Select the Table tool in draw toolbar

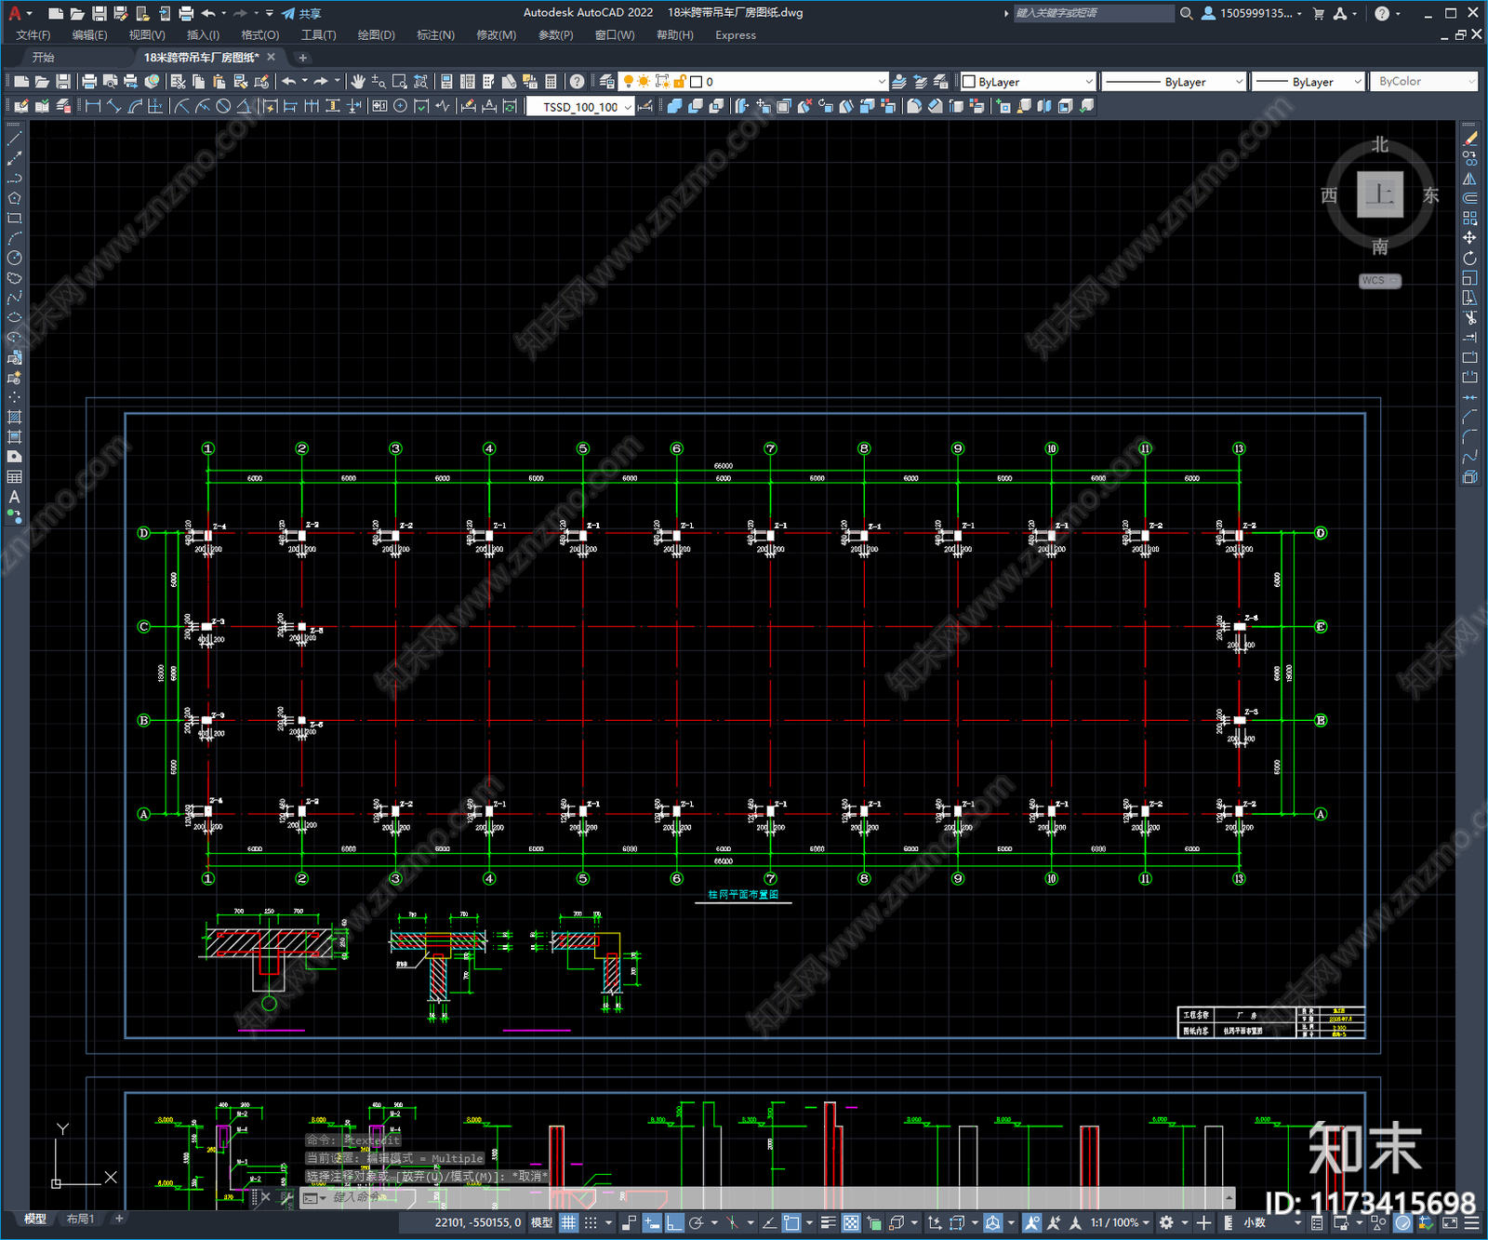click(x=14, y=476)
